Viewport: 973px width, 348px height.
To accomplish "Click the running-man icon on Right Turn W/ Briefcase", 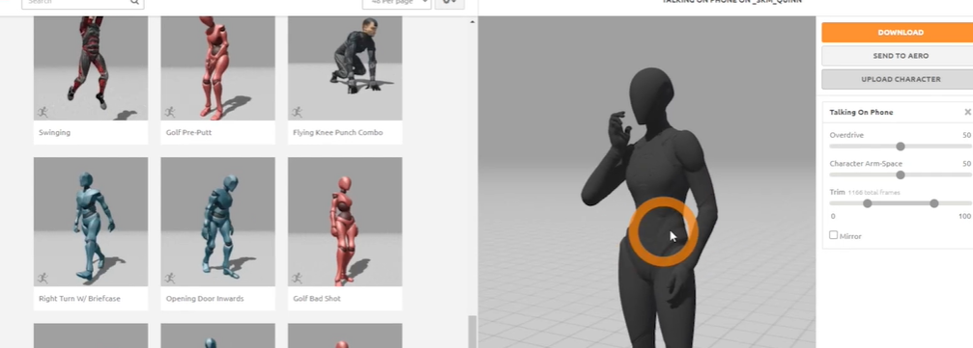I will (x=43, y=278).
